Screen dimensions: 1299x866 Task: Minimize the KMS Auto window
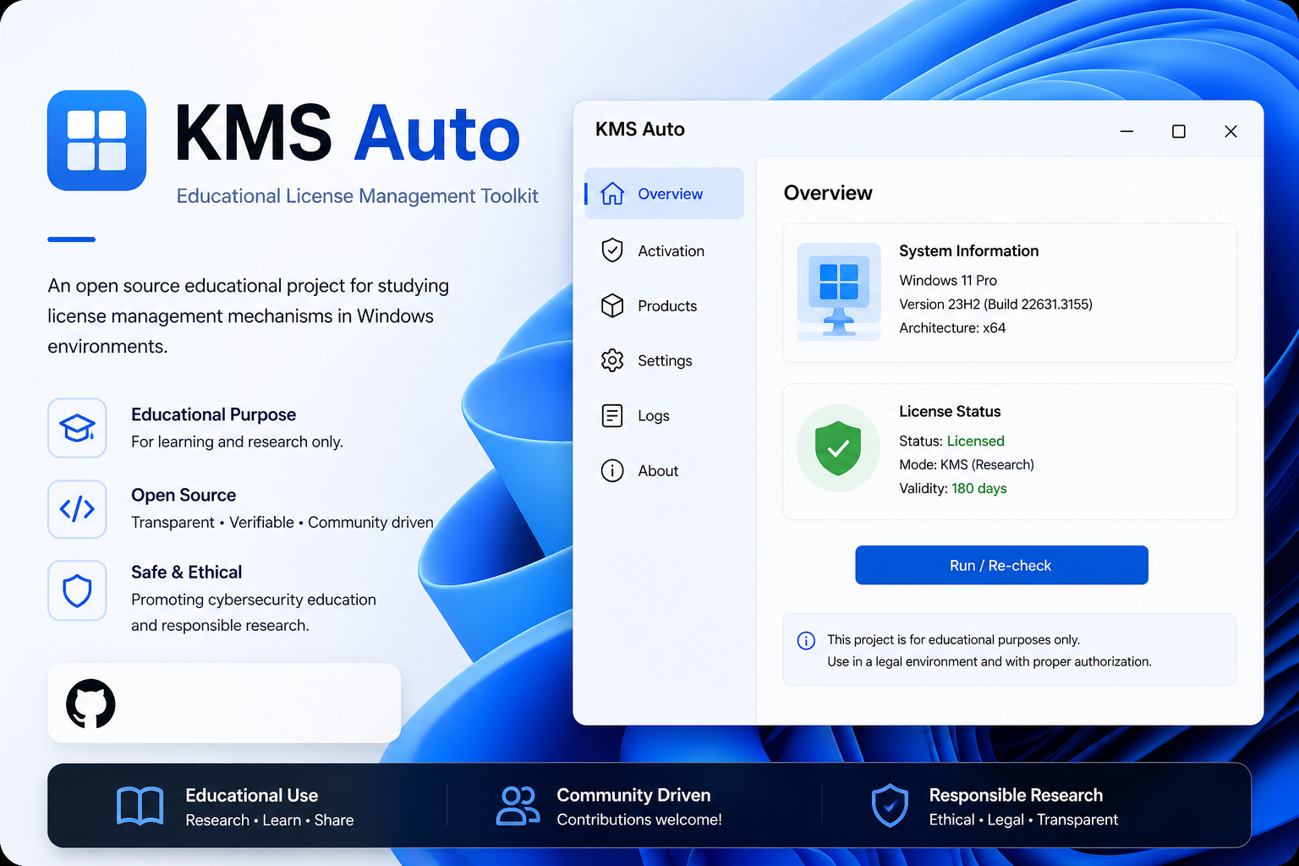(1126, 131)
